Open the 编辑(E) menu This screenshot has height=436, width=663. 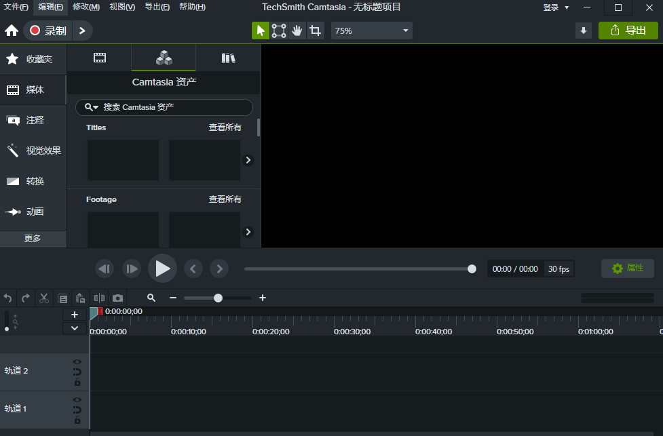(50, 7)
